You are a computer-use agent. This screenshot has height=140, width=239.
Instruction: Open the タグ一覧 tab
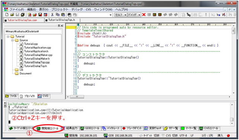171,129
